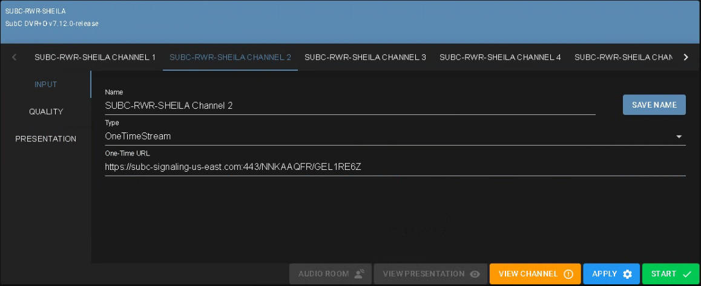
Task: Go to the Presentation section
Action: point(46,139)
